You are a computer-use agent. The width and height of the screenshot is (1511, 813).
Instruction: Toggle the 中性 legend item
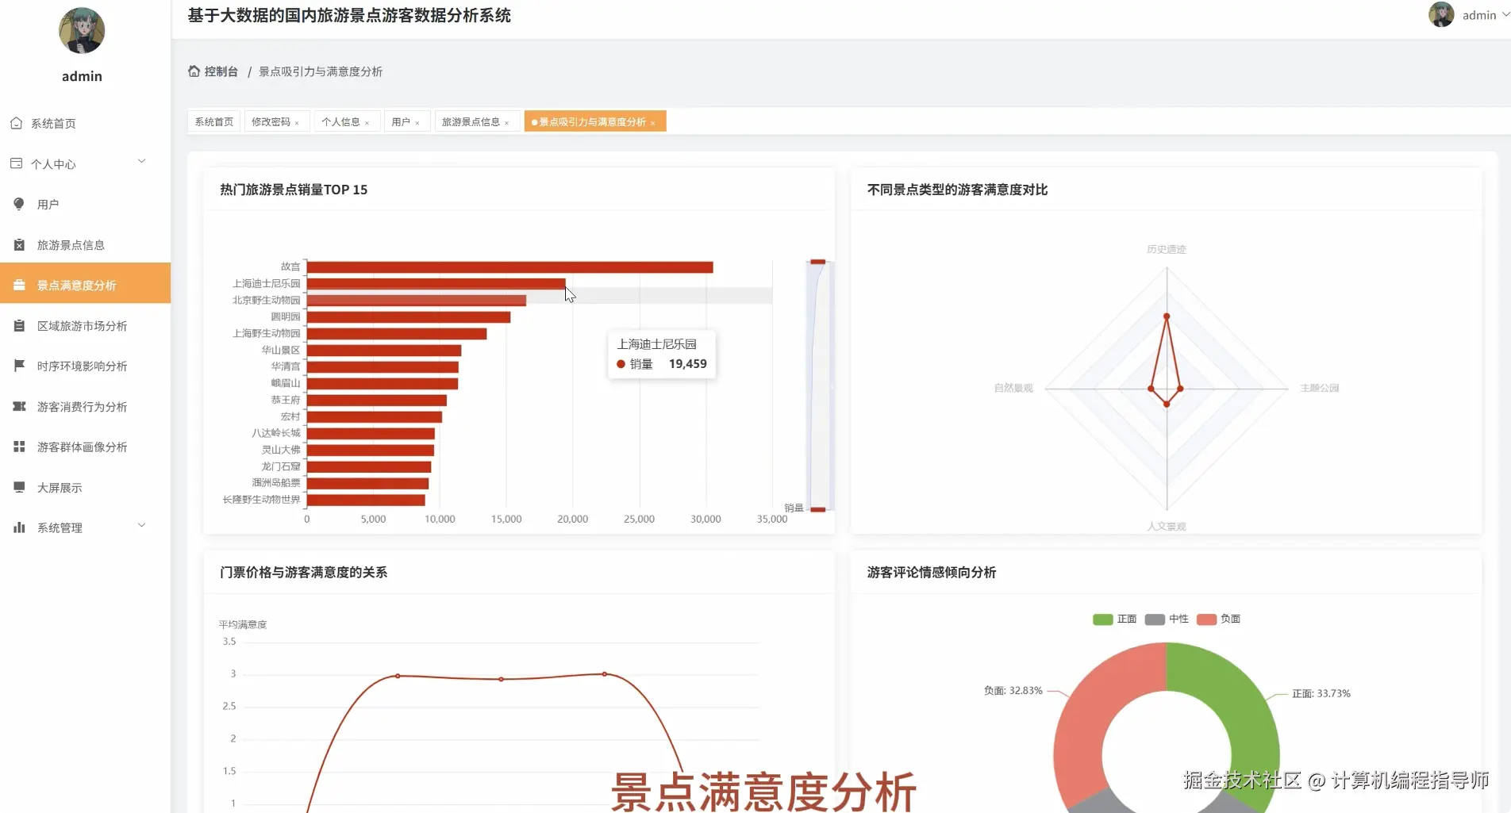[1167, 619]
